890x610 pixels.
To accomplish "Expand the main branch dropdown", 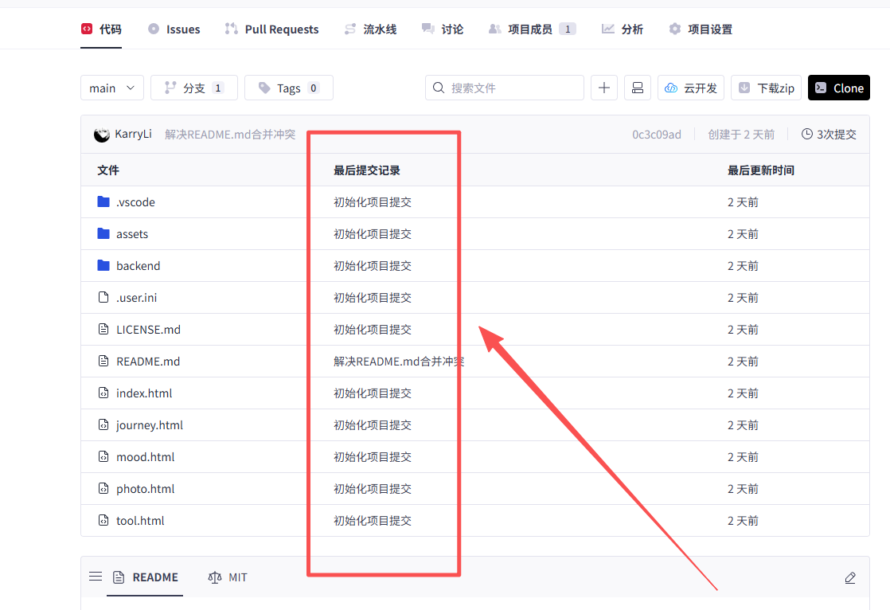I will (x=111, y=88).
